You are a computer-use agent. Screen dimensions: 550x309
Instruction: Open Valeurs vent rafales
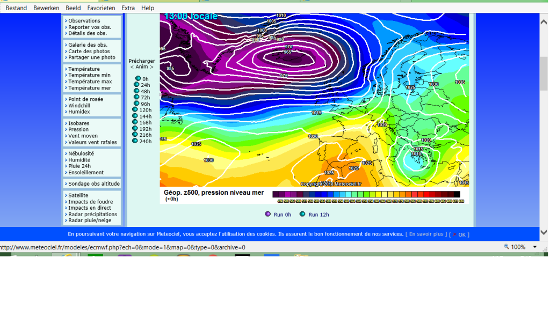click(x=92, y=142)
